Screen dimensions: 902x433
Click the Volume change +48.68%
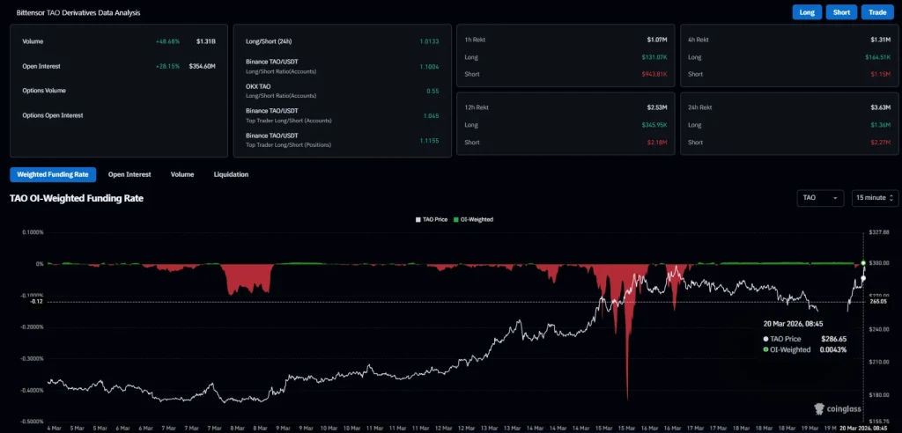pyautogui.click(x=167, y=41)
